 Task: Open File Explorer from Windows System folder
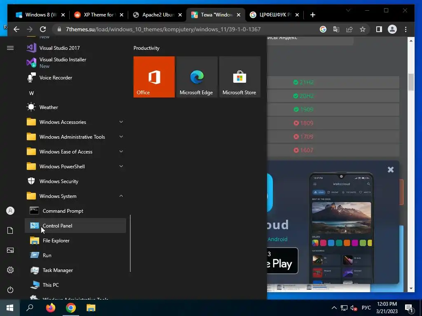(x=75, y=240)
